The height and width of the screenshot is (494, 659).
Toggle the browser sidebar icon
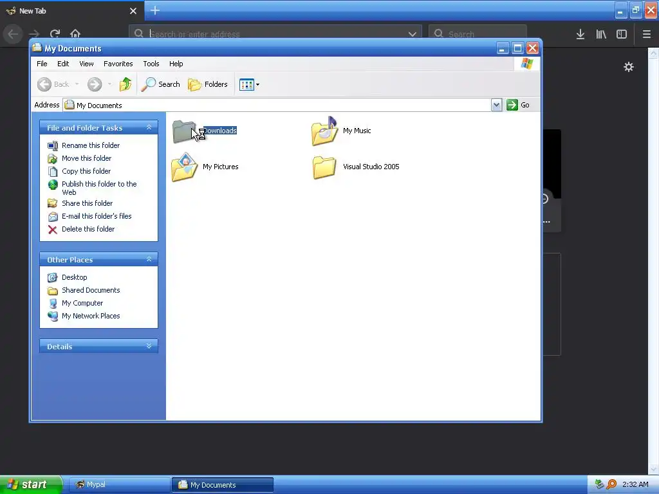622,34
